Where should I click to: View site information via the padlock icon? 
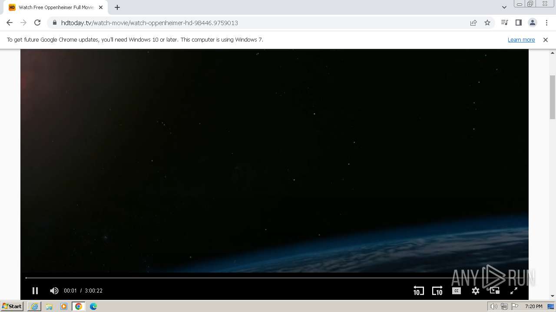pyautogui.click(x=54, y=23)
